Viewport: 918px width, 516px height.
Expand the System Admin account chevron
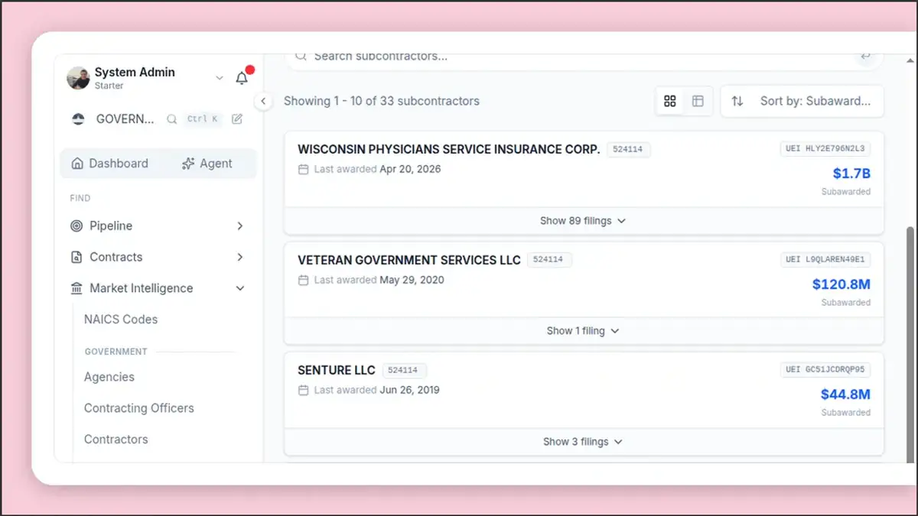coord(220,78)
